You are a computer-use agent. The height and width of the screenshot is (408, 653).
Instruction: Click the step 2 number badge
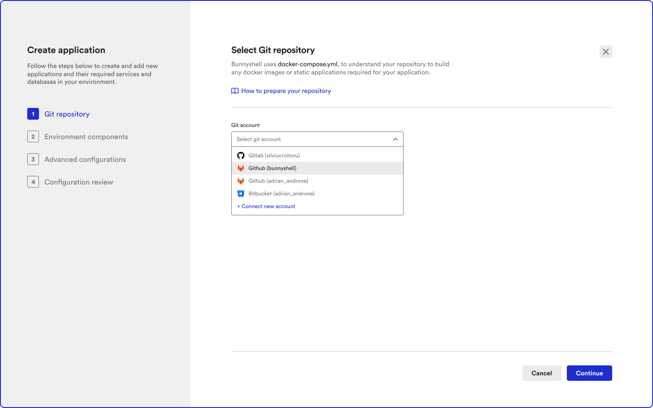click(x=33, y=136)
